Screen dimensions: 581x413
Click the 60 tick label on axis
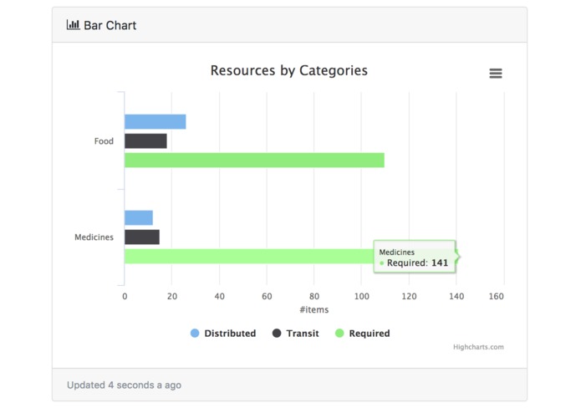(x=267, y=296)
